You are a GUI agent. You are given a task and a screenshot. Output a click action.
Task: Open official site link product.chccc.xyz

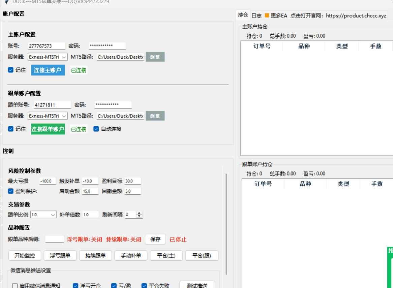(x=356, y=15)
